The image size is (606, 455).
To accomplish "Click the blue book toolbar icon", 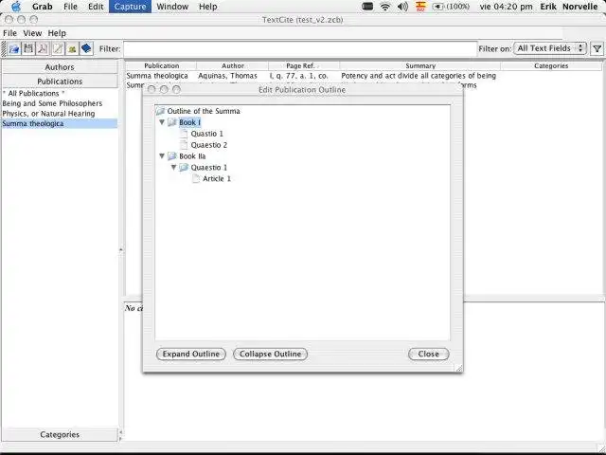I will (86, 48).
